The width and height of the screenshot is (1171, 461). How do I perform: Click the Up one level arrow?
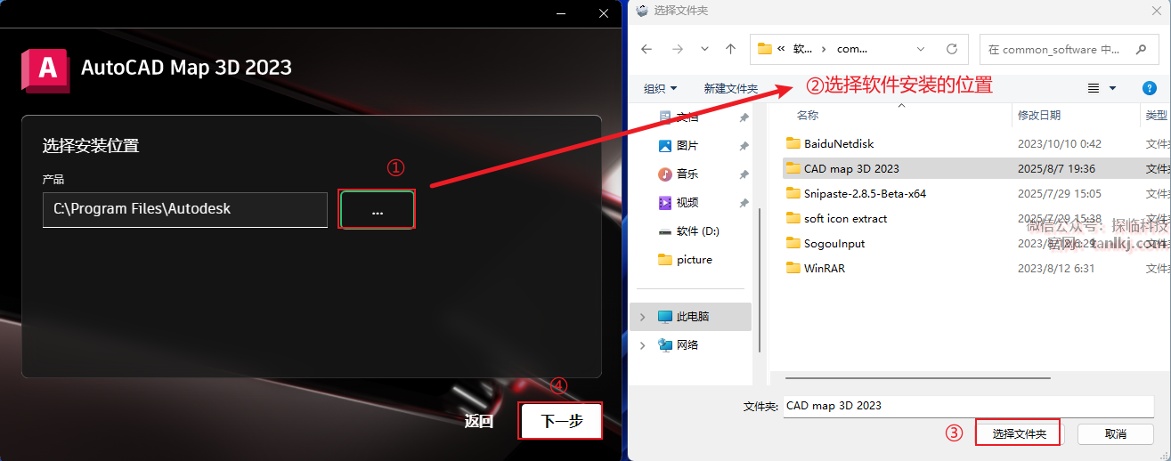coord(731,49)
